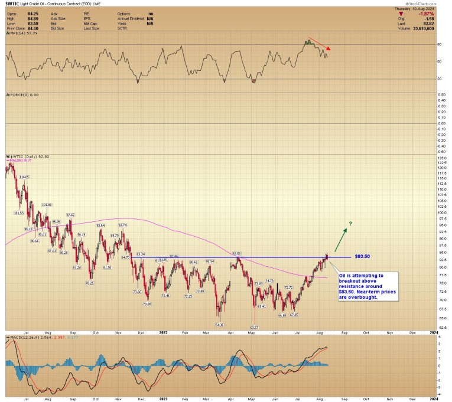Click the 81.20 trough price label
The width and height of the screenshot is (452, 402).
(x=77, y=268)
